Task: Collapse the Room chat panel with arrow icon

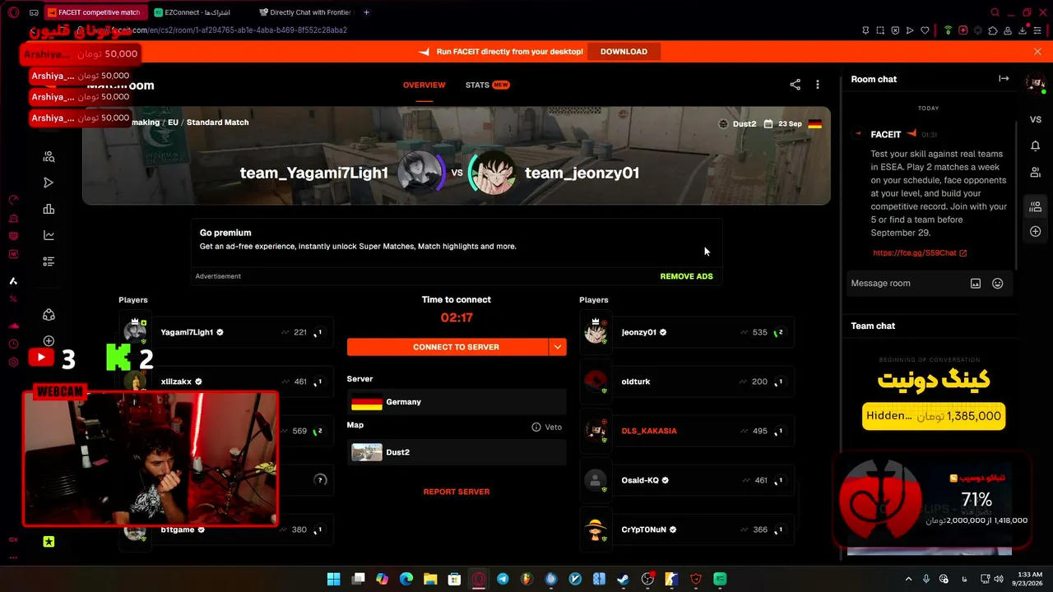Action: tap(1004, 79)
